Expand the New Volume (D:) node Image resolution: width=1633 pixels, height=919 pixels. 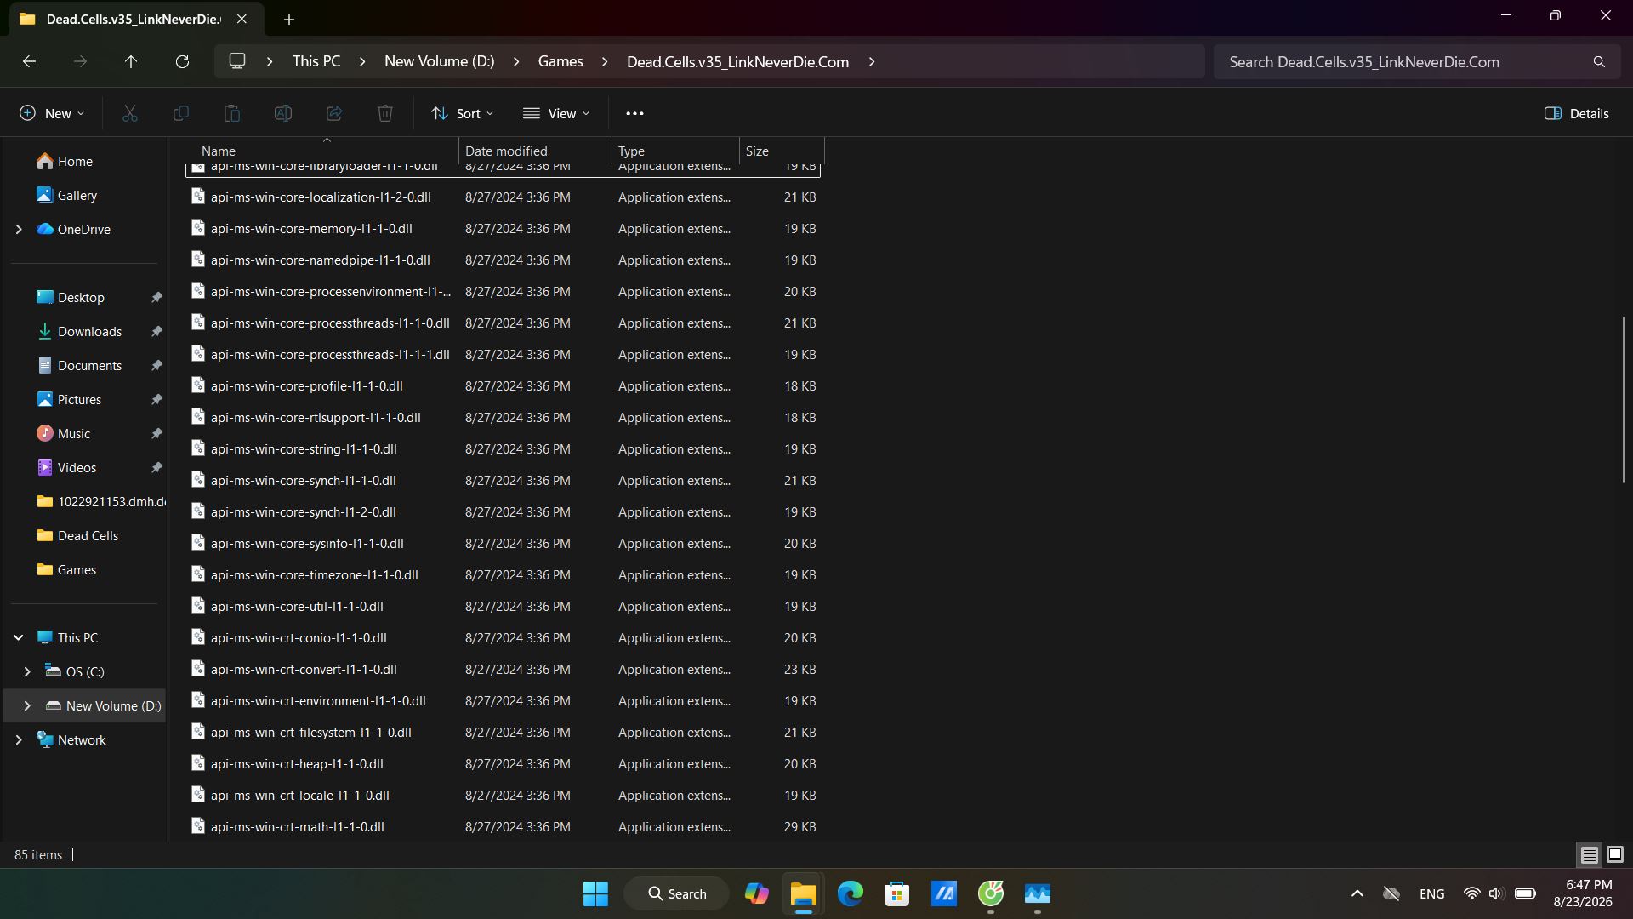tap(27, 705)
